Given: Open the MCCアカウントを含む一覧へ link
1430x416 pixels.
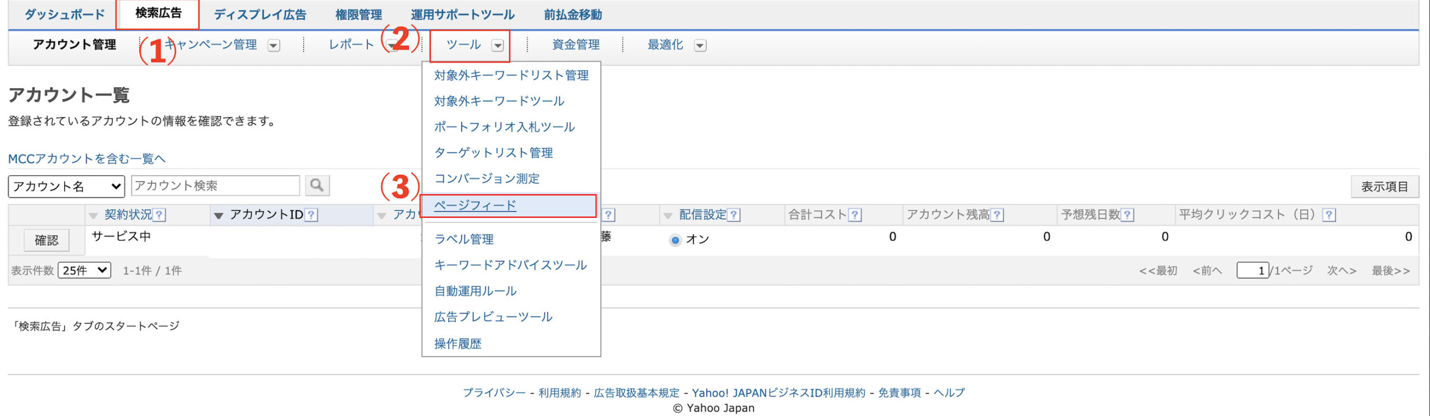Looking at the screenshot, I should point(87,159).
